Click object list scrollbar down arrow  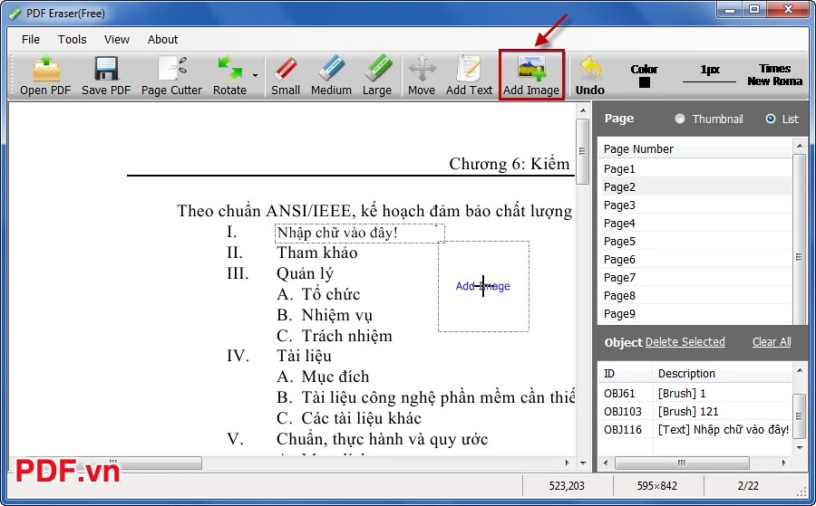pyautogui.click(x=800, y=447)
